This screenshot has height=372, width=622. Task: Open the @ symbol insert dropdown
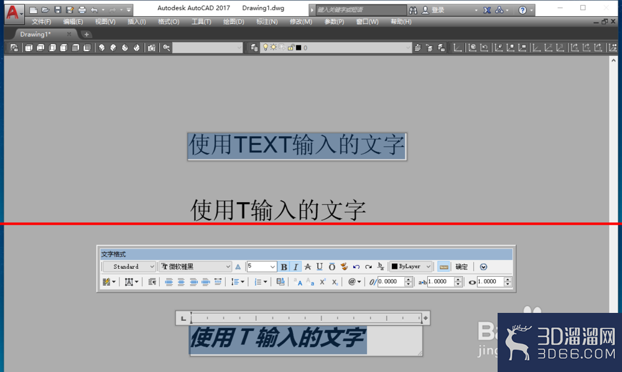click(354, 282)
